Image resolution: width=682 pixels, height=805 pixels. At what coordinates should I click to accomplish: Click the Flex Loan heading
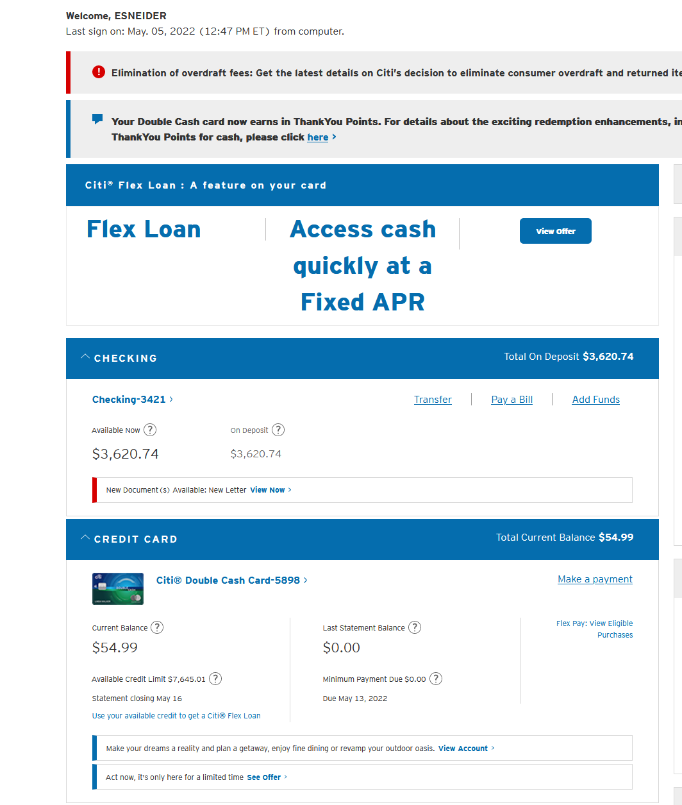click(144, 229)
